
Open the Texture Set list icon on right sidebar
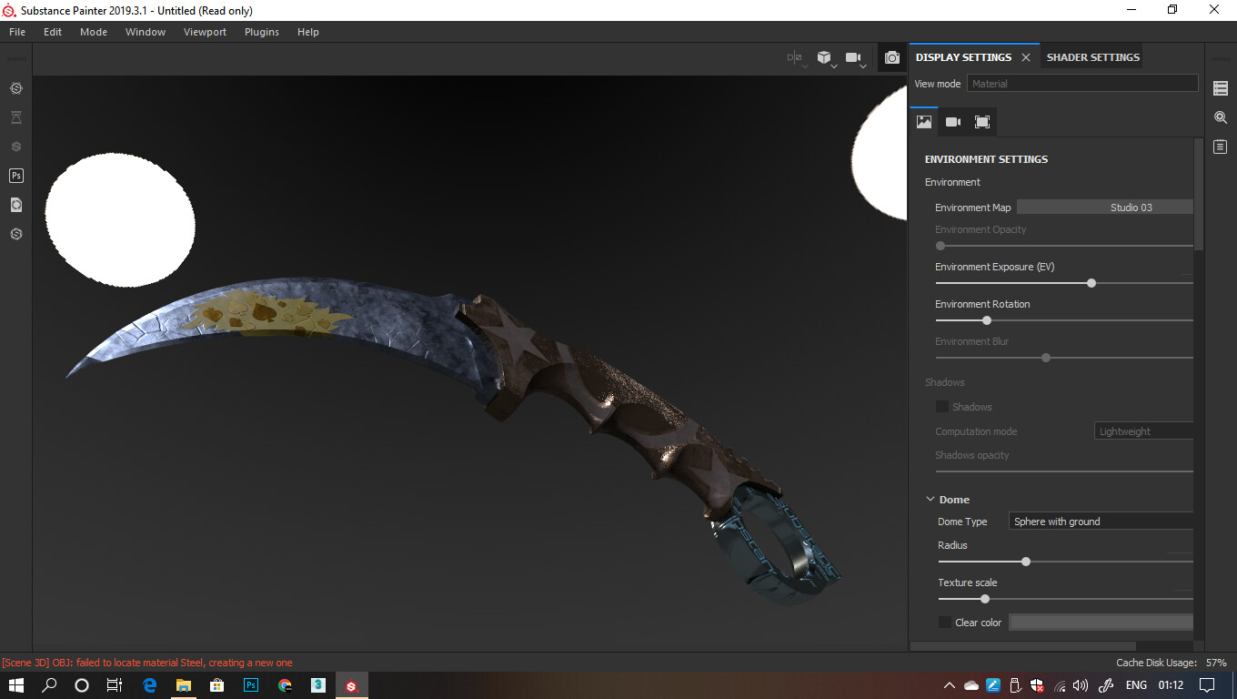[1220, 87]
